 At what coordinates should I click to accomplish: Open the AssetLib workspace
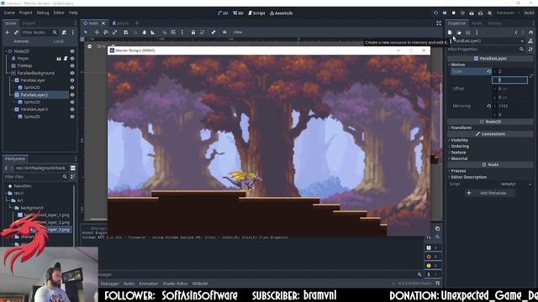point(282,13)
